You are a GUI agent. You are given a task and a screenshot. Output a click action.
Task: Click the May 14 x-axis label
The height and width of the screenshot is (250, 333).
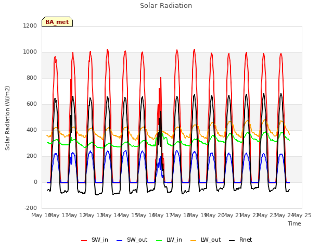[x=110, y=216]
